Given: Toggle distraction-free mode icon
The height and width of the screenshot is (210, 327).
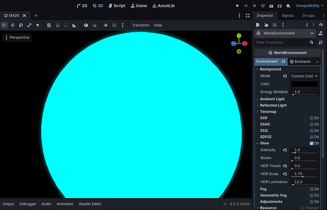Looking at the screenshot, I should pyautogui.click(x=248, y=16).
